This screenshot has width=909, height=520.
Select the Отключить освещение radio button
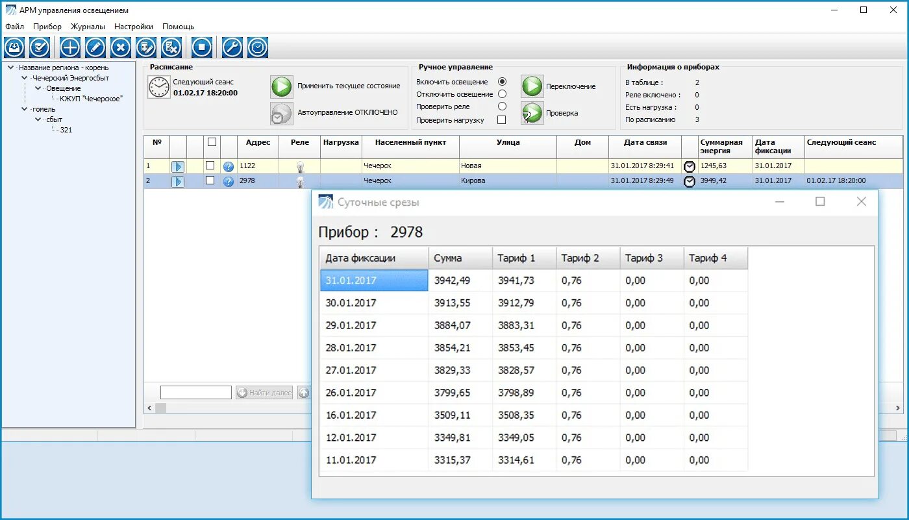coord(502,93)
